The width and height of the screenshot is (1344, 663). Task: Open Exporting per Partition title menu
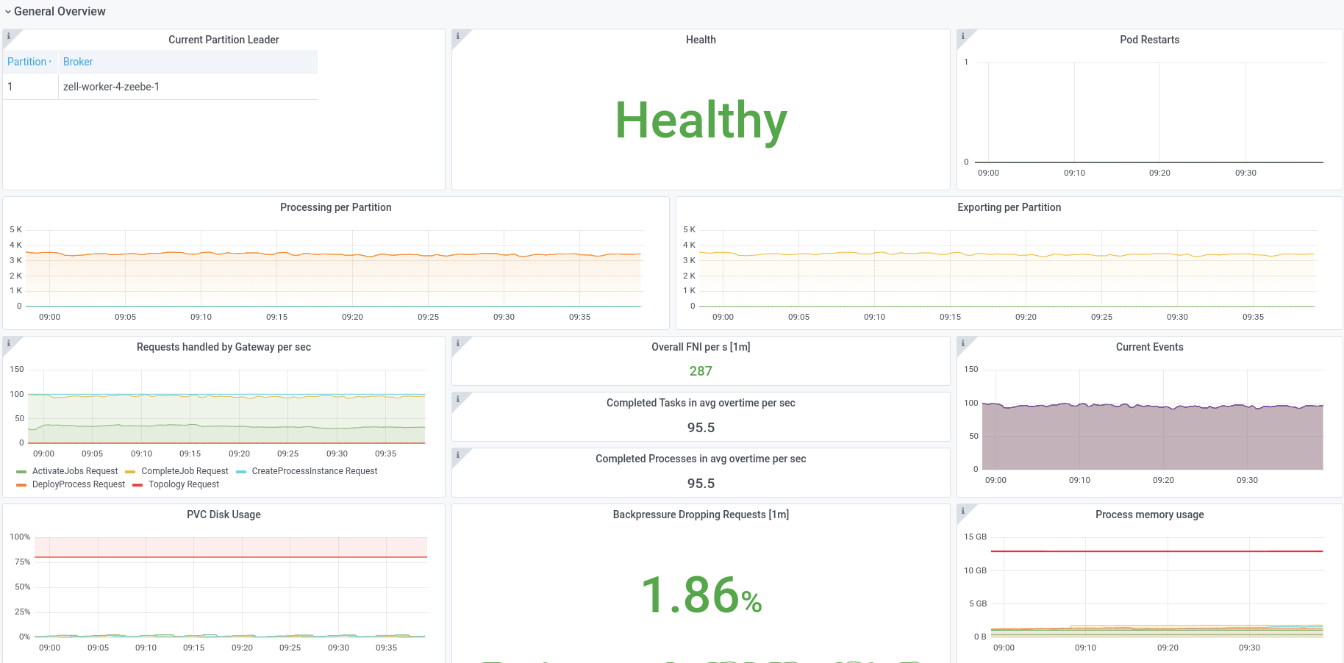[x=1009, y=207]
